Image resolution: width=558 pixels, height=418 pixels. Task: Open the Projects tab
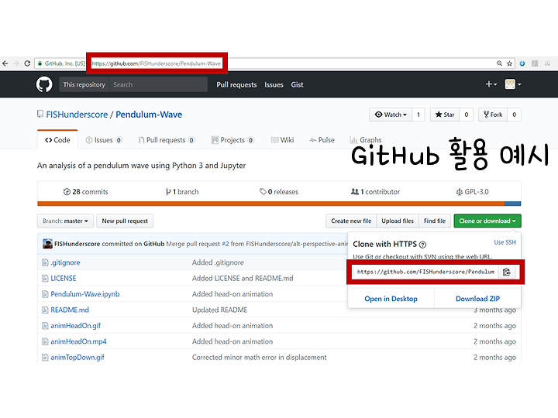point(232,140)
